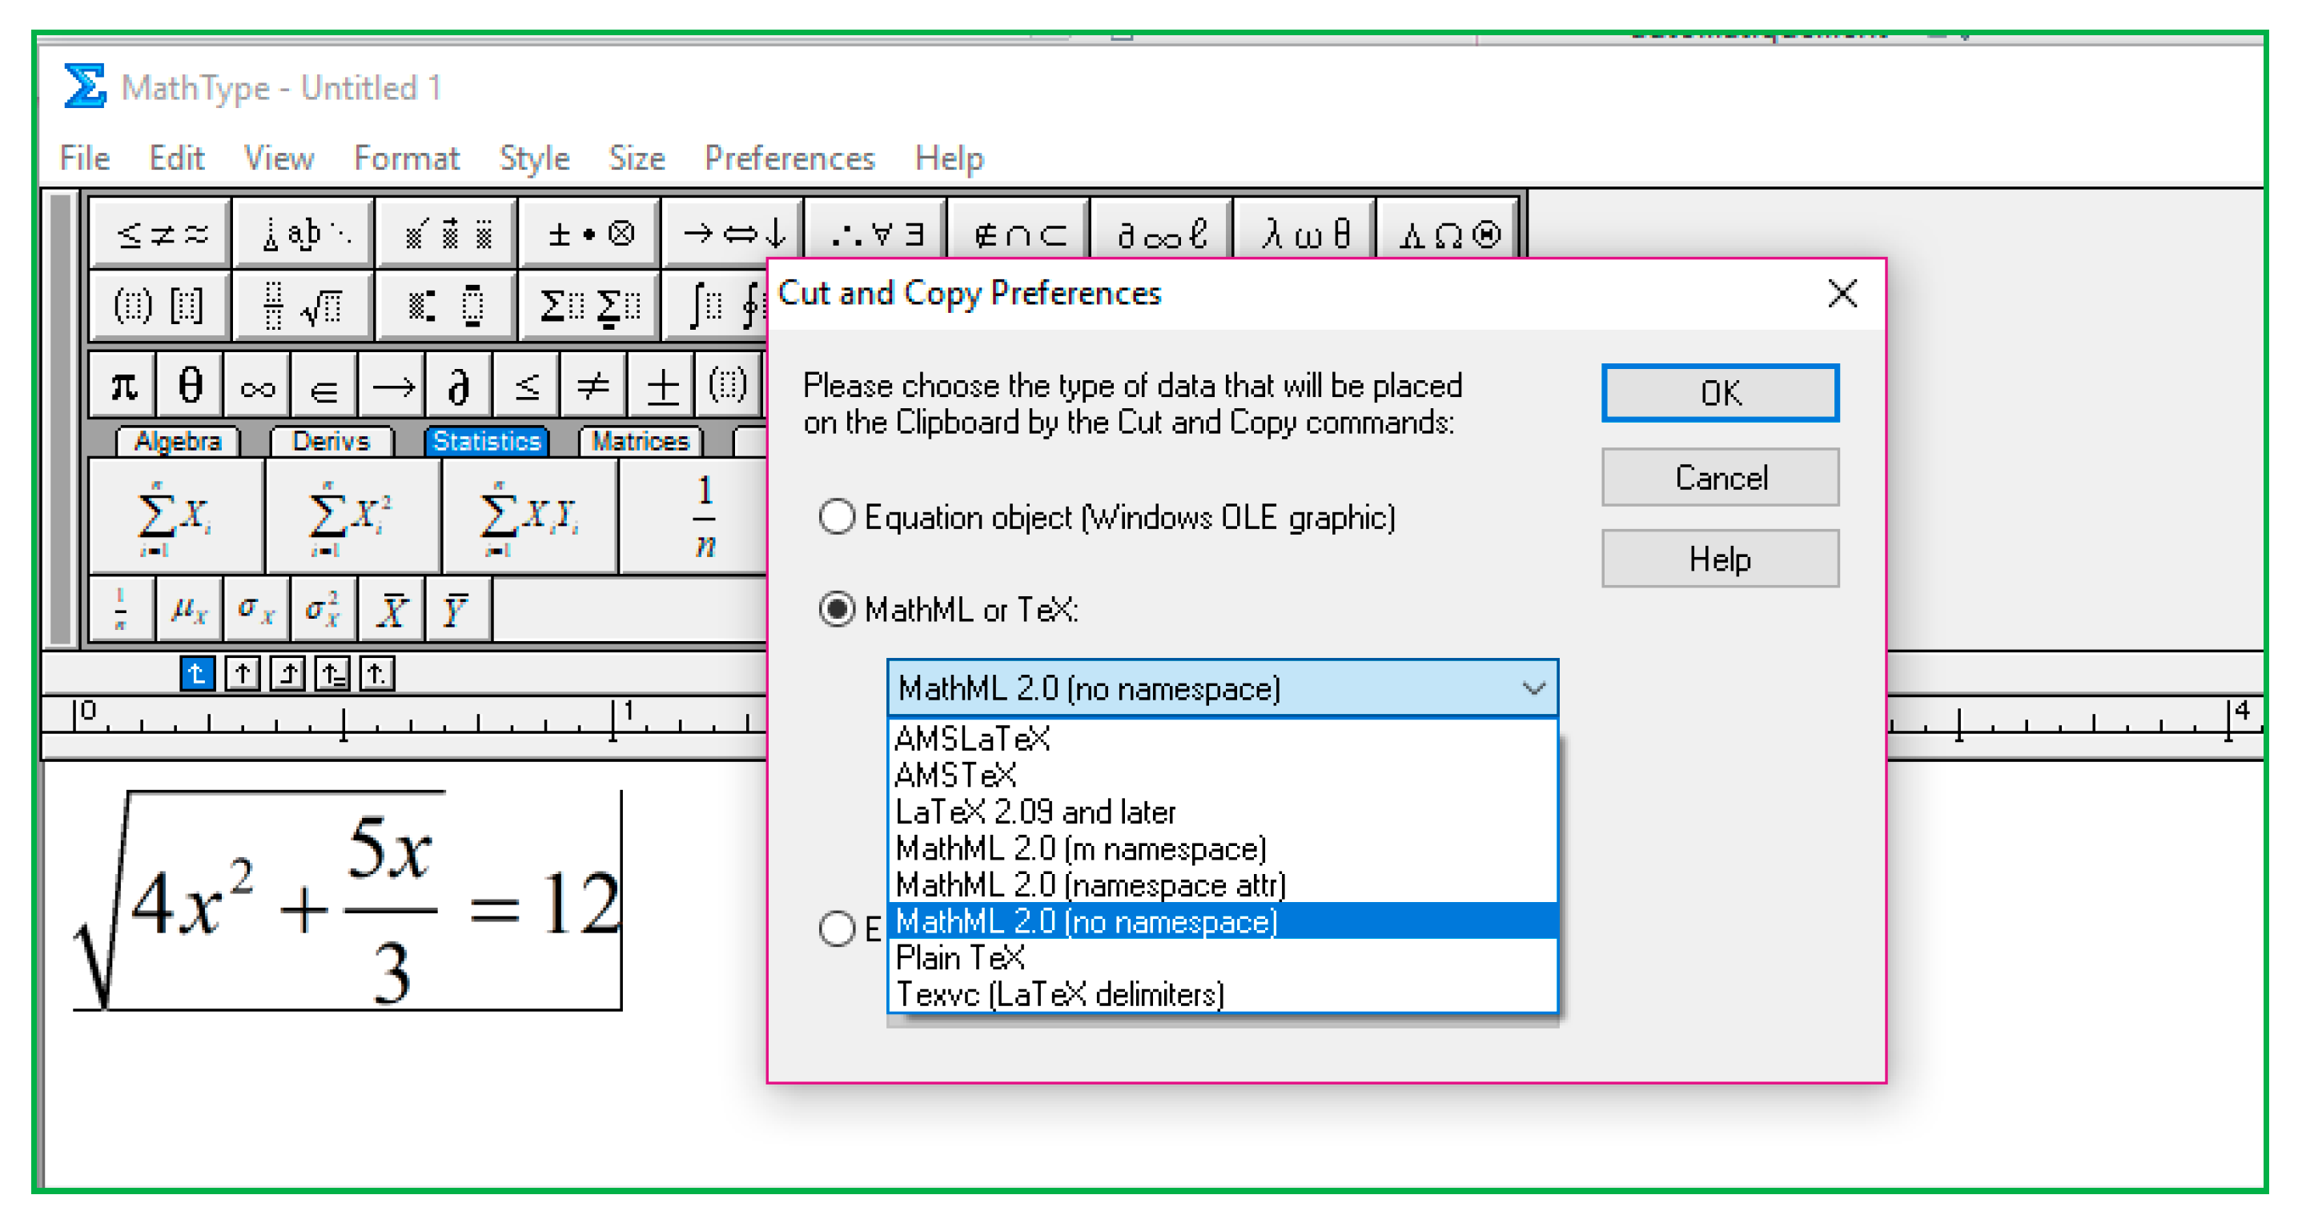This screenshot has width=2302, height=1227.
Task: Insert the sum of x-squared statistics template
Action: (352, 518)
